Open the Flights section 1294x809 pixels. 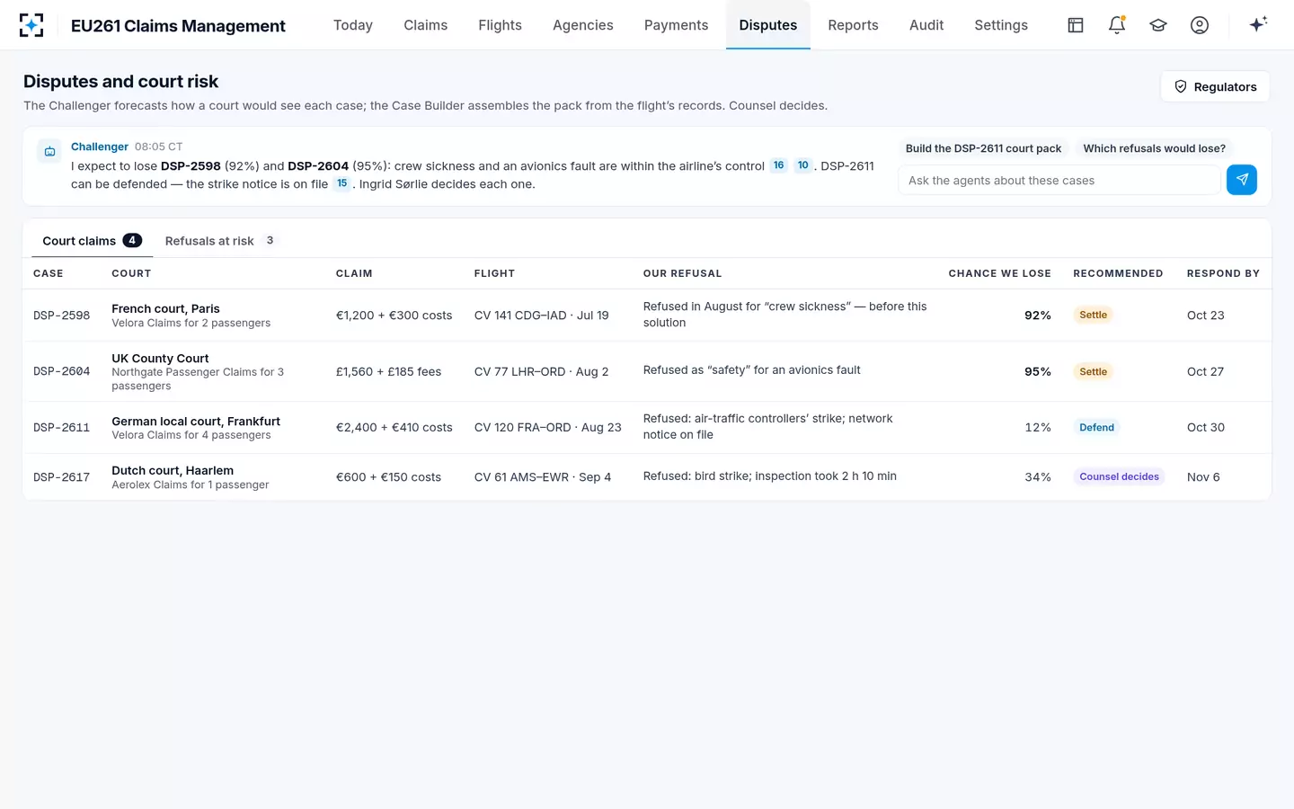point(501,25)
